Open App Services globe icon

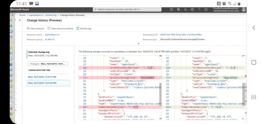(x=11, y=59)
